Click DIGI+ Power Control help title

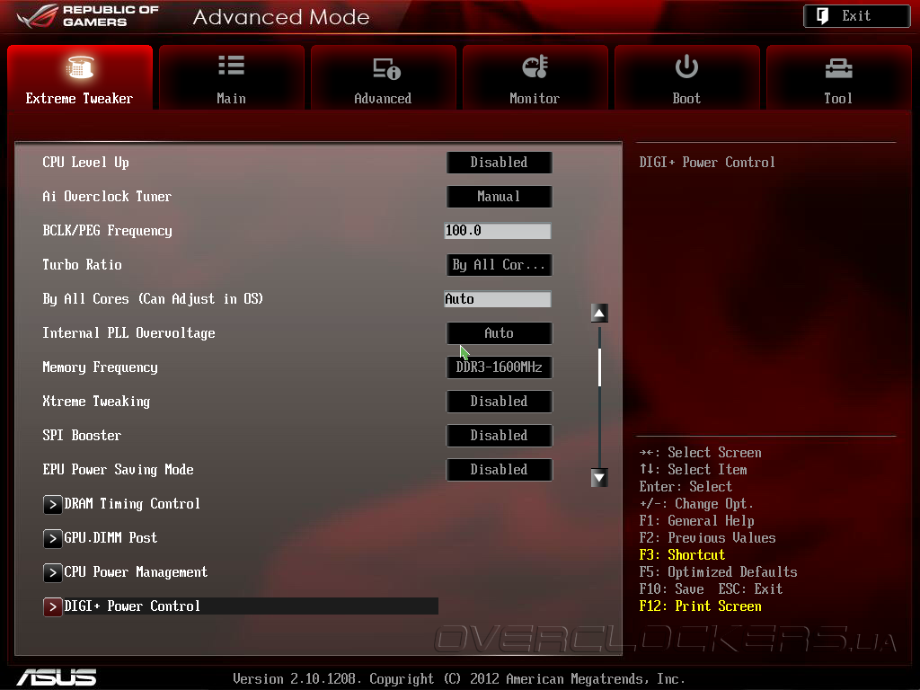point(707,163)
